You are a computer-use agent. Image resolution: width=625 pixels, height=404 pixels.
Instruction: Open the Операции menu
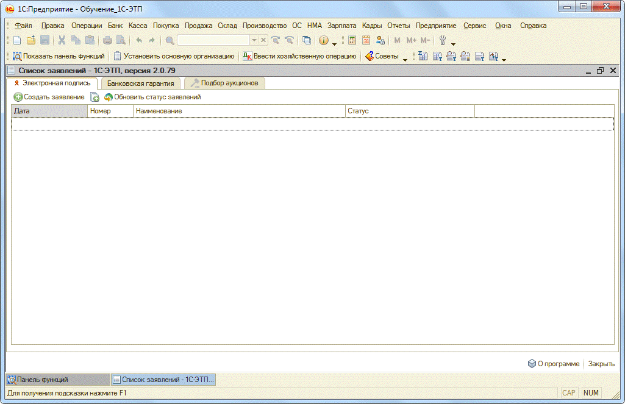click(x=87, y=26)
